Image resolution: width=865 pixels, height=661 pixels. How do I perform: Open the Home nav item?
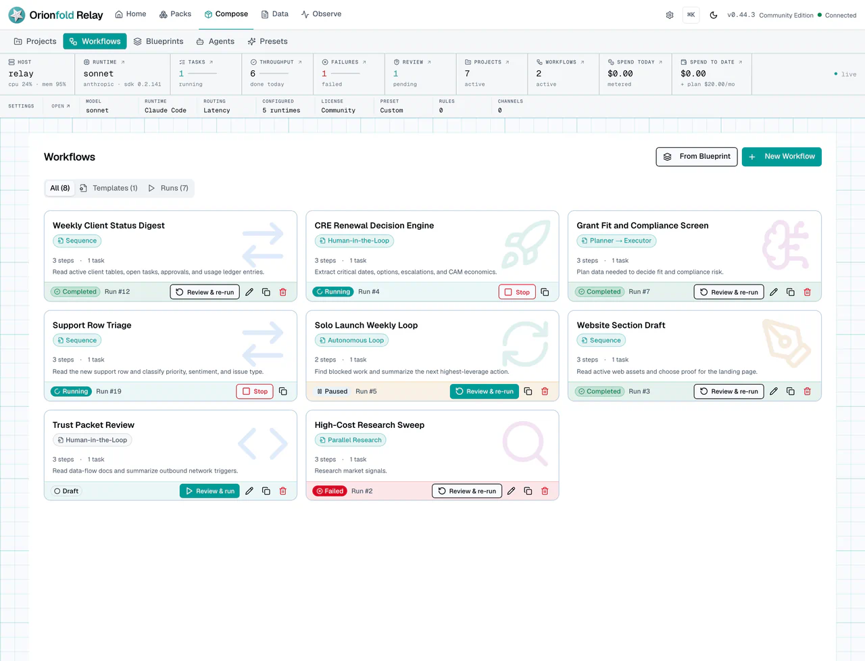coord(130,14)
